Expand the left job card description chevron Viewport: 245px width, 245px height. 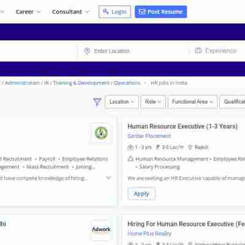click(x=109, y=178)
